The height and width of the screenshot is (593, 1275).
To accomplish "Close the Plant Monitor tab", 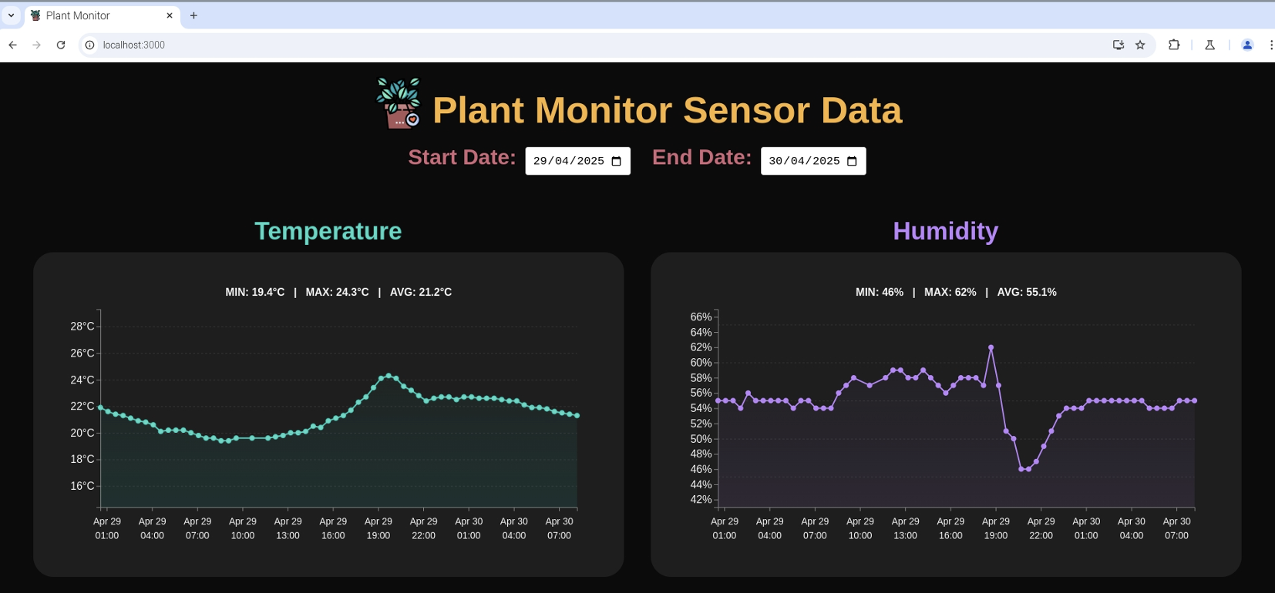I will pyautogui.click(x=170, y=15).
